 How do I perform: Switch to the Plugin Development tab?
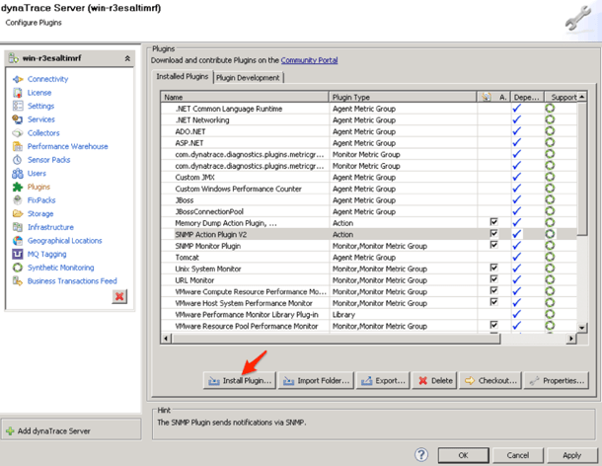[248, 78]
